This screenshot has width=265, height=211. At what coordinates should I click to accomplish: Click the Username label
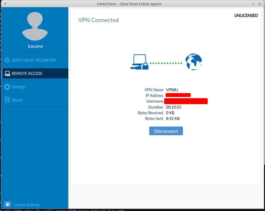[x=155, y=101]
